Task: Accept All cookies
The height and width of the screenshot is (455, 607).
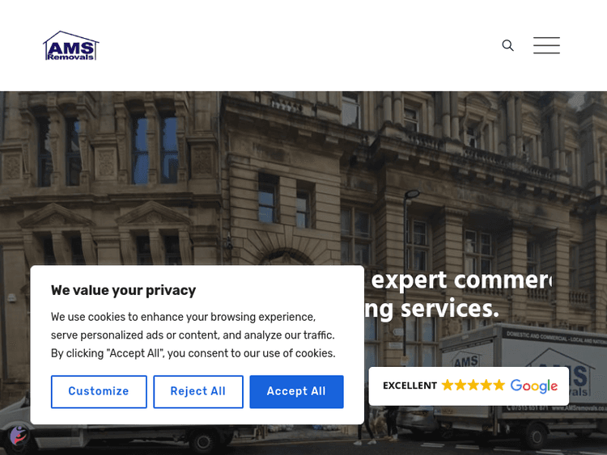Action: coord(296,391)
